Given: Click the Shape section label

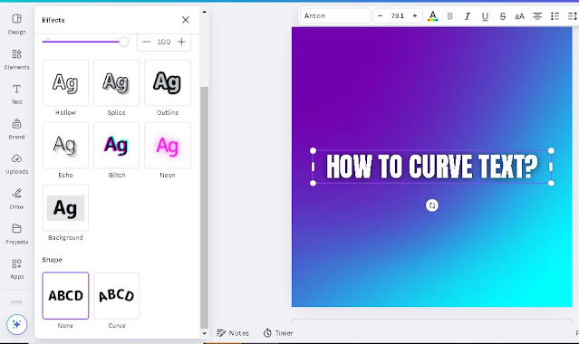Looking at the screenshot, I should [52, 260].
